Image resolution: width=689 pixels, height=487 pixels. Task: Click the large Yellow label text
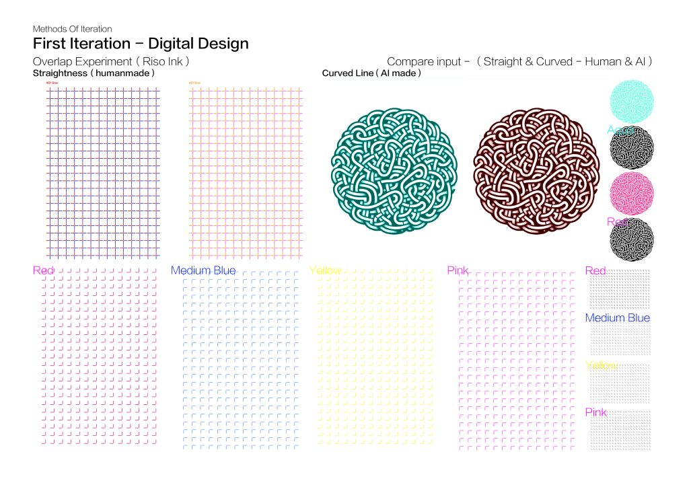325,270
